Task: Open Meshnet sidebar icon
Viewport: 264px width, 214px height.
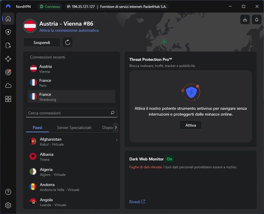Action: (8, 59)
